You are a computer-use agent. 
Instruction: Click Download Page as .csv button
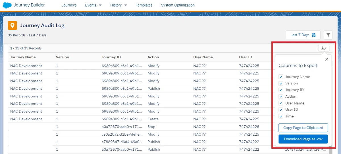coord(303,139)
